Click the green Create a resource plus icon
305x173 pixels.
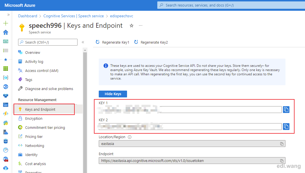(x=6, y=23)
